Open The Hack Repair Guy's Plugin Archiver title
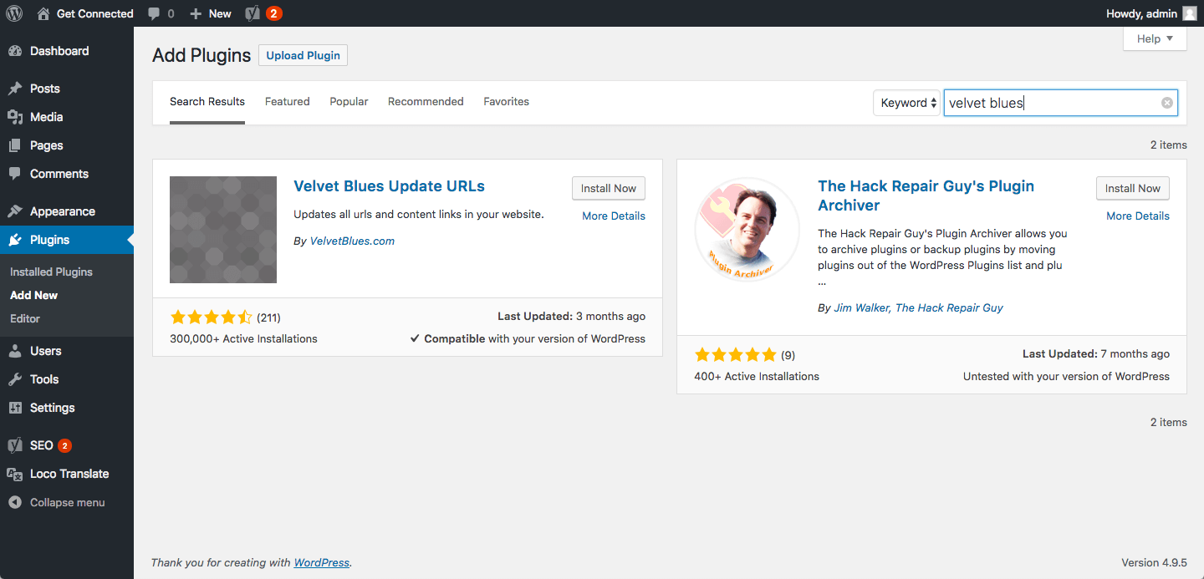The image size is (1204, 579). click(926, 196)
